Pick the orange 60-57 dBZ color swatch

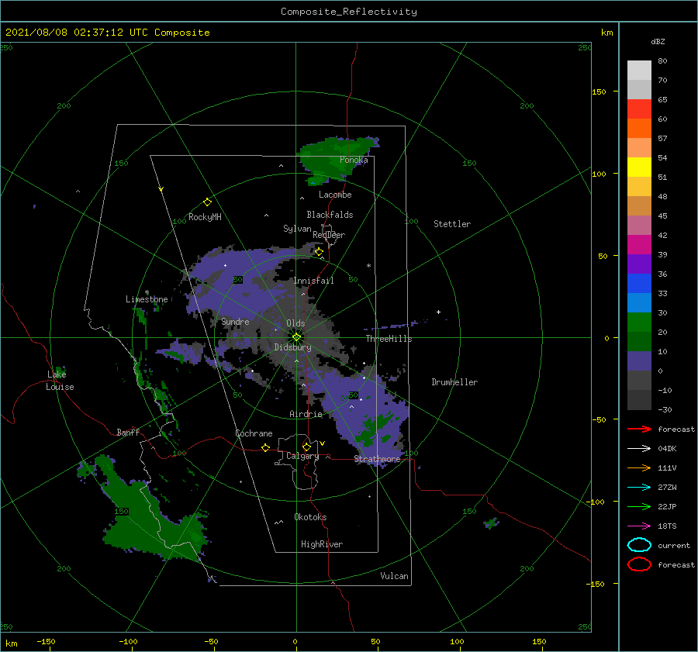(639, 128)
